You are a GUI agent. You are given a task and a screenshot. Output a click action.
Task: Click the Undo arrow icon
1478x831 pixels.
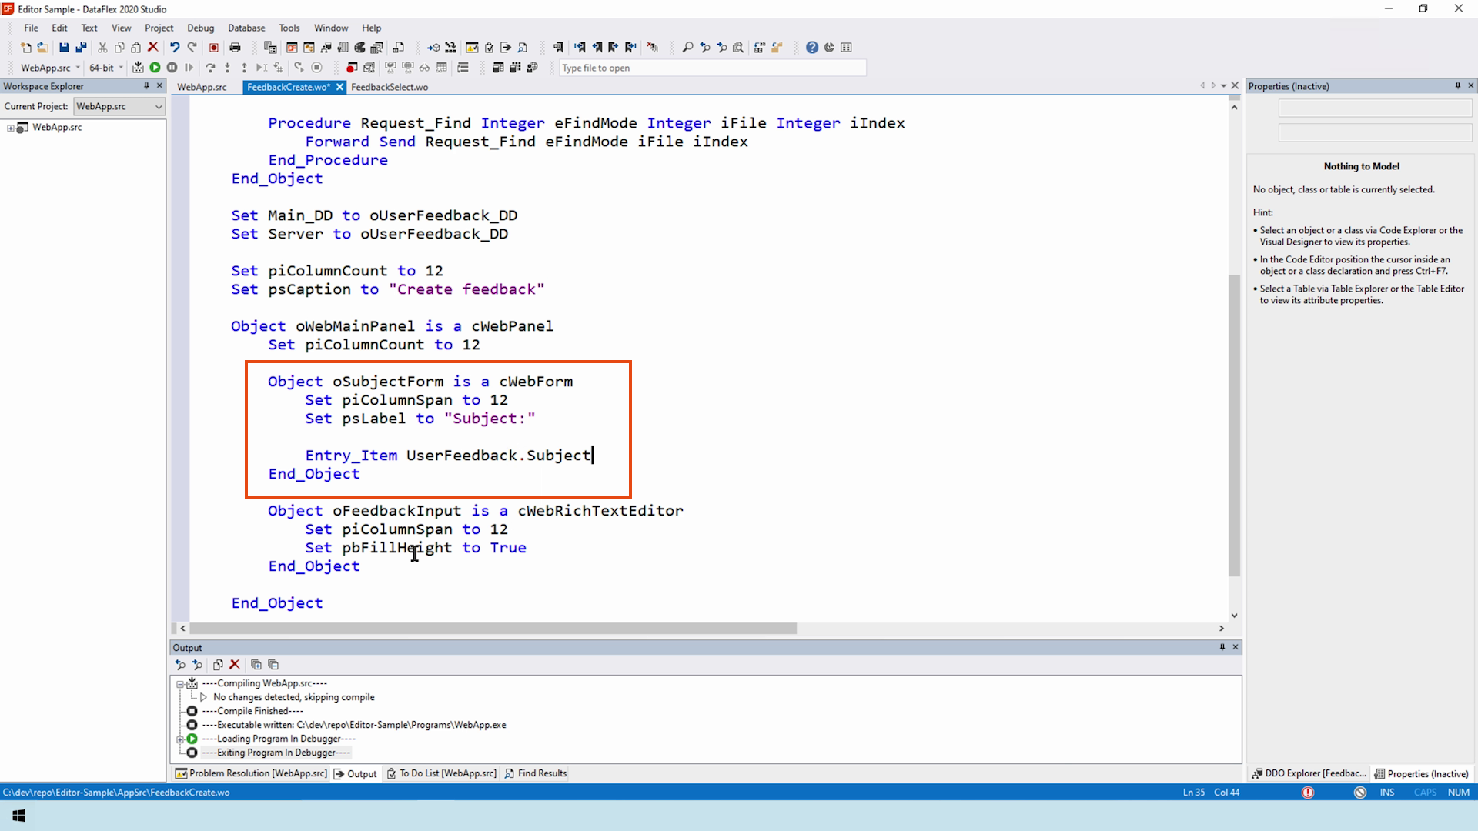[175, 48]
